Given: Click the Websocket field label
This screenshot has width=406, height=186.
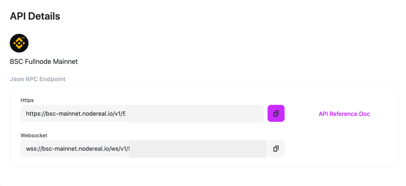Looking at the screenshot, I should (x=34, y=136).
